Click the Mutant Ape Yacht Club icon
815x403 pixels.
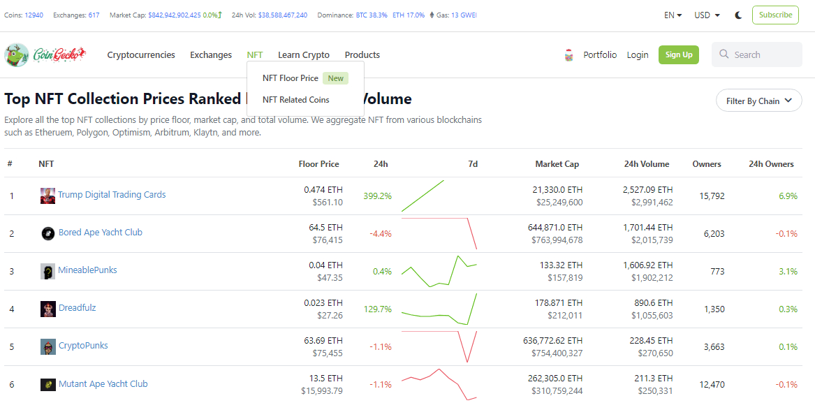(47, 384)
